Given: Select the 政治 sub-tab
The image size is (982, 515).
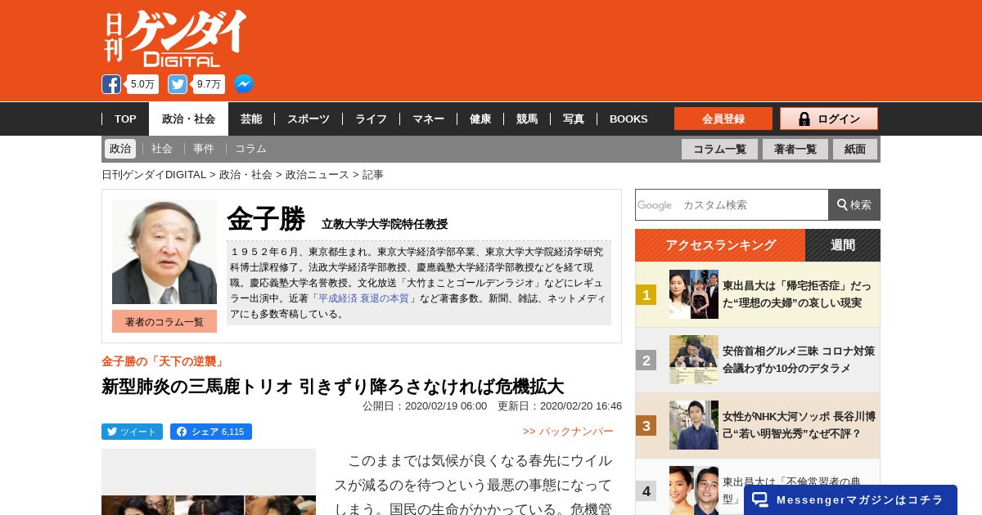Looking at the screenshot, I should pos(120,149).
